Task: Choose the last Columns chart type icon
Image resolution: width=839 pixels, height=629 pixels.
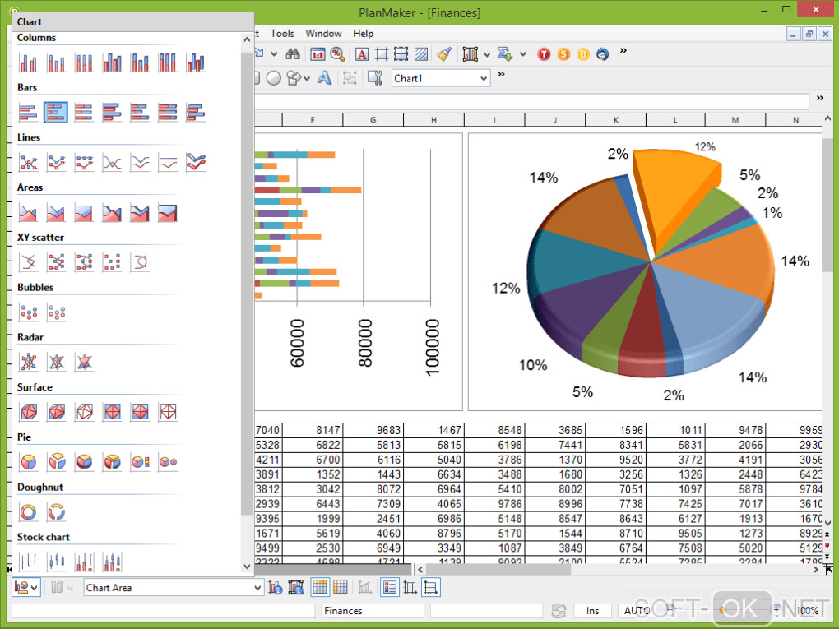Action: pyautogui.click(x=195, y=62)
